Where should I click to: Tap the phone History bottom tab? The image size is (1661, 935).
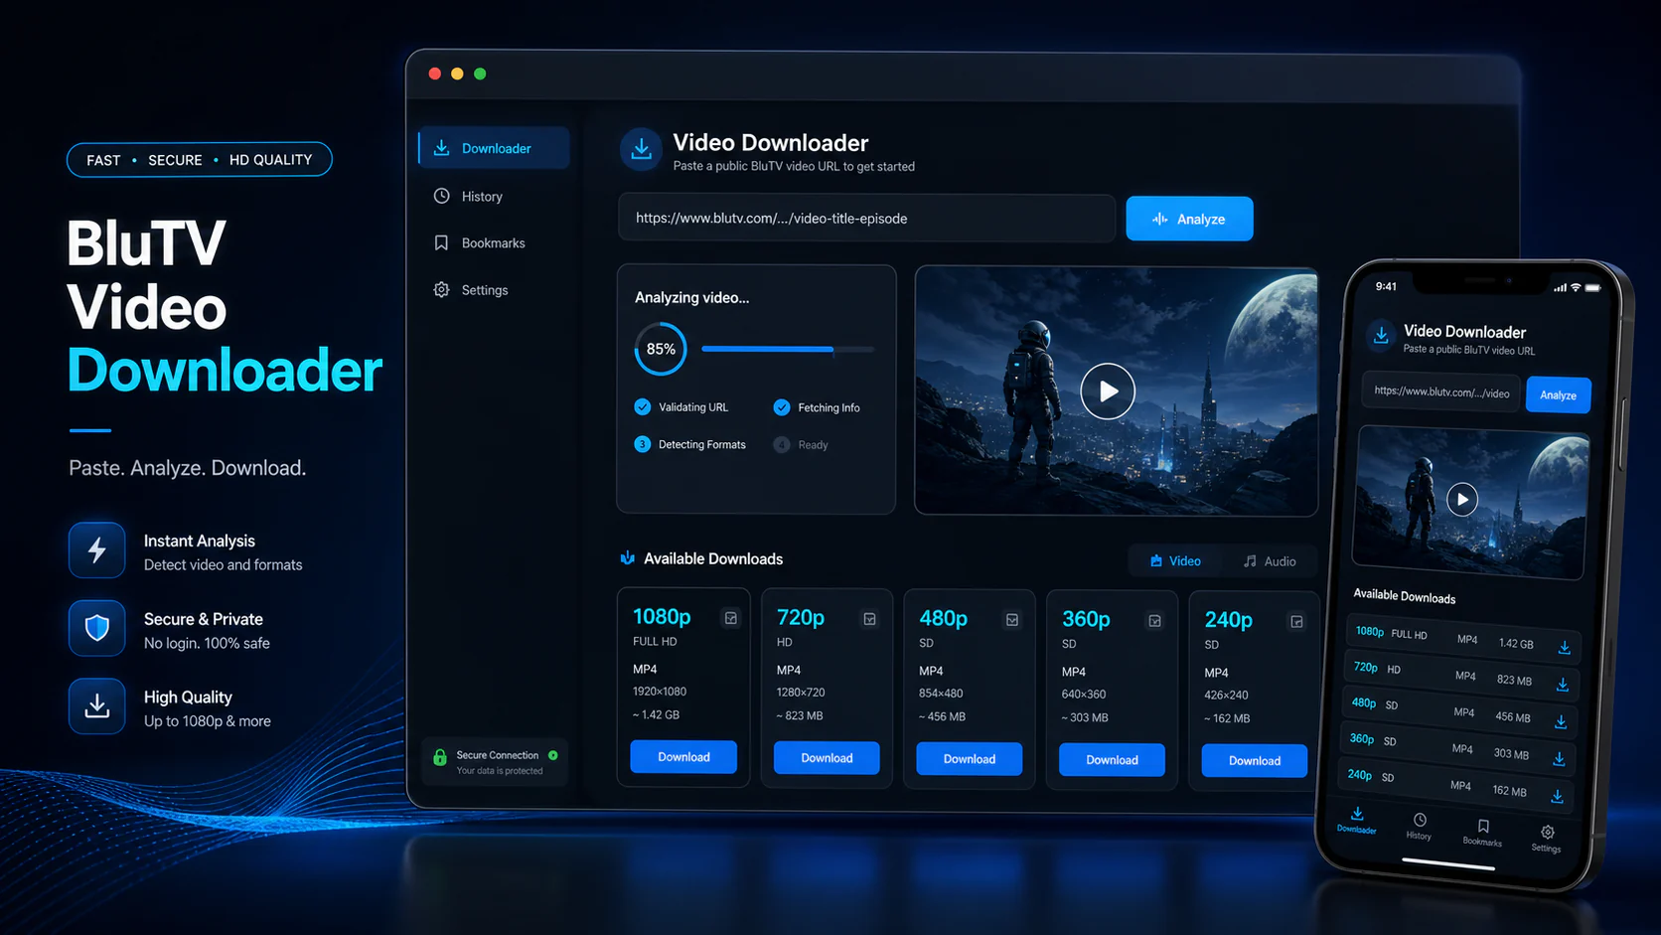1420,826
